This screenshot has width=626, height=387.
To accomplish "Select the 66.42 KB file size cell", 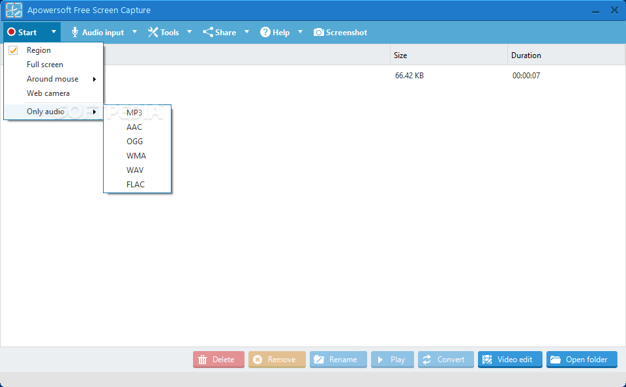I will click(x=410, y=76).
